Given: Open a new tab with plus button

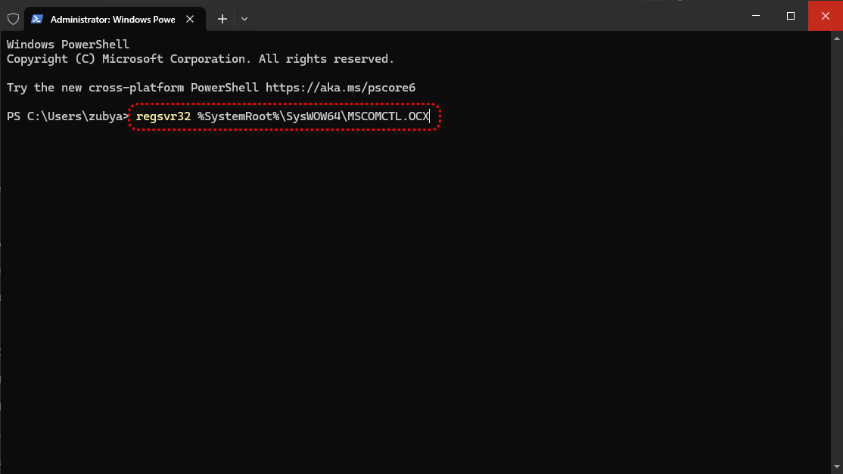Looking at the screenshot, I should [x=222, y=19].
